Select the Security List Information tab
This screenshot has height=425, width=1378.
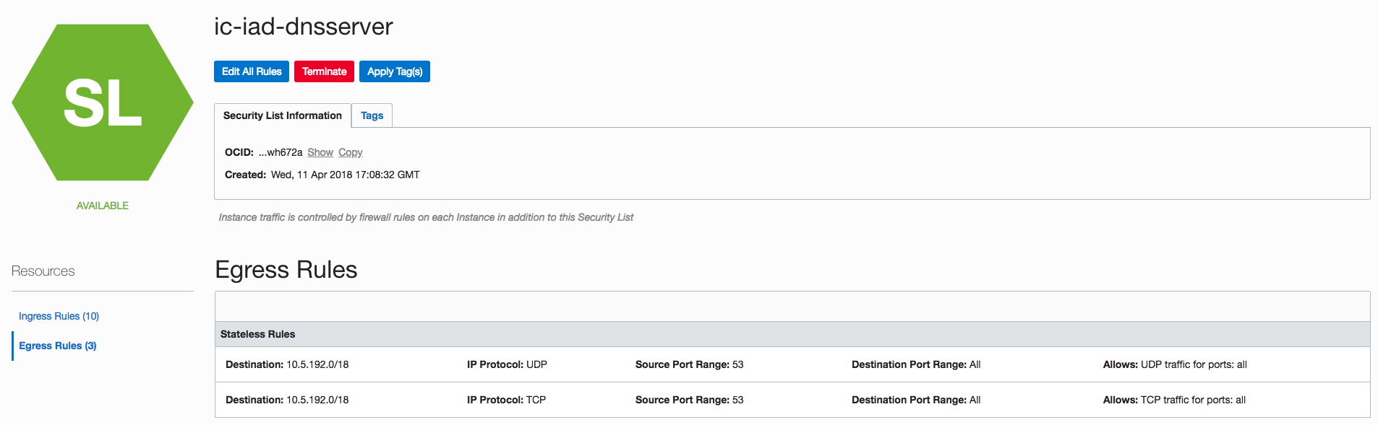(282, 115)
